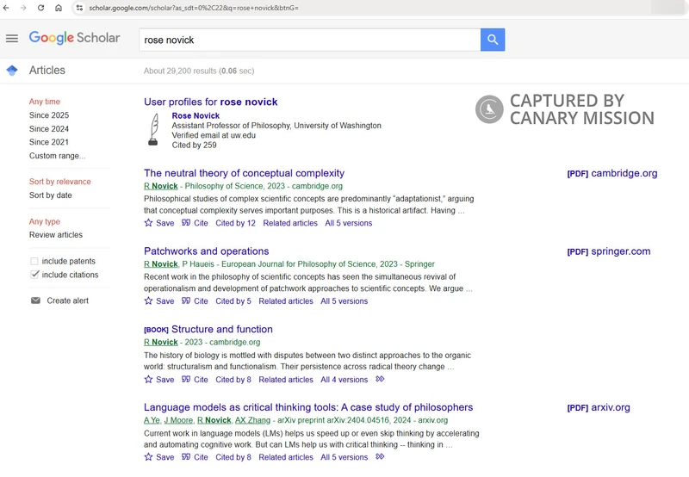
Task: Open the 'Patchworks and operations' title link
Action: [206, 251]
